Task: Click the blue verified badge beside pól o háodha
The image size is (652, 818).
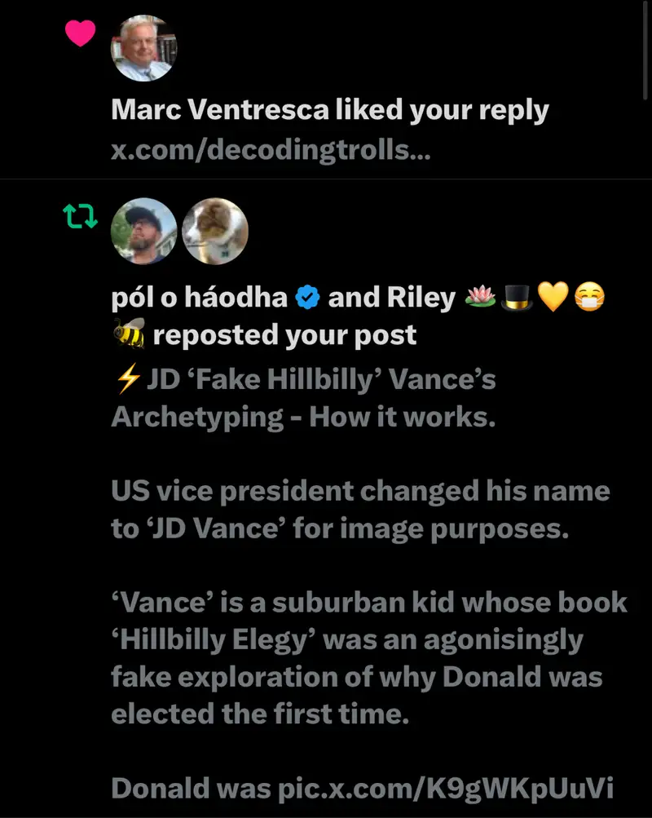Action: 307,298
